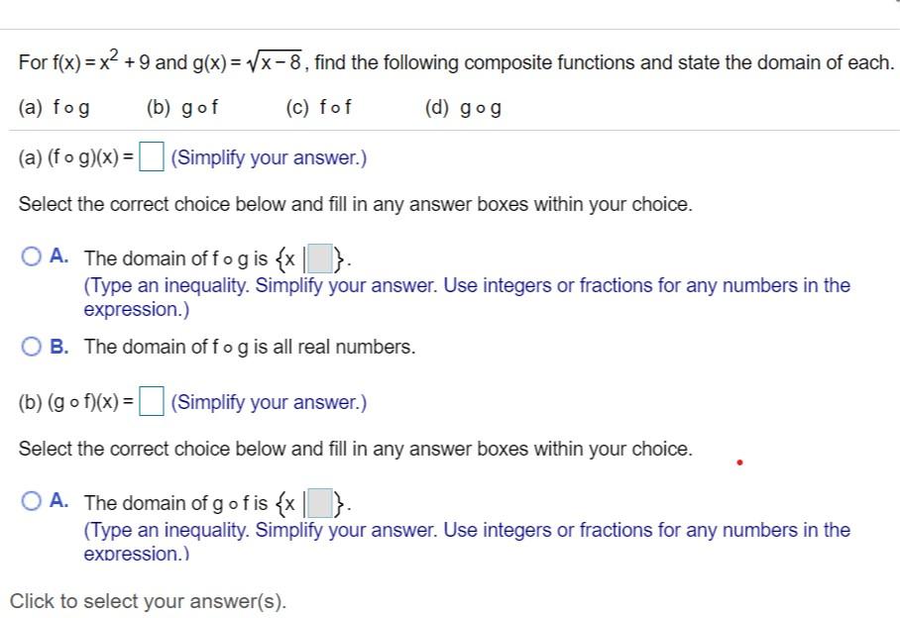Image resolution: width=900 pixels, height=618 pixels.
Task: Click the link Click to select your answer(s)
Action: pyautogui.click(x=151, y=600)
